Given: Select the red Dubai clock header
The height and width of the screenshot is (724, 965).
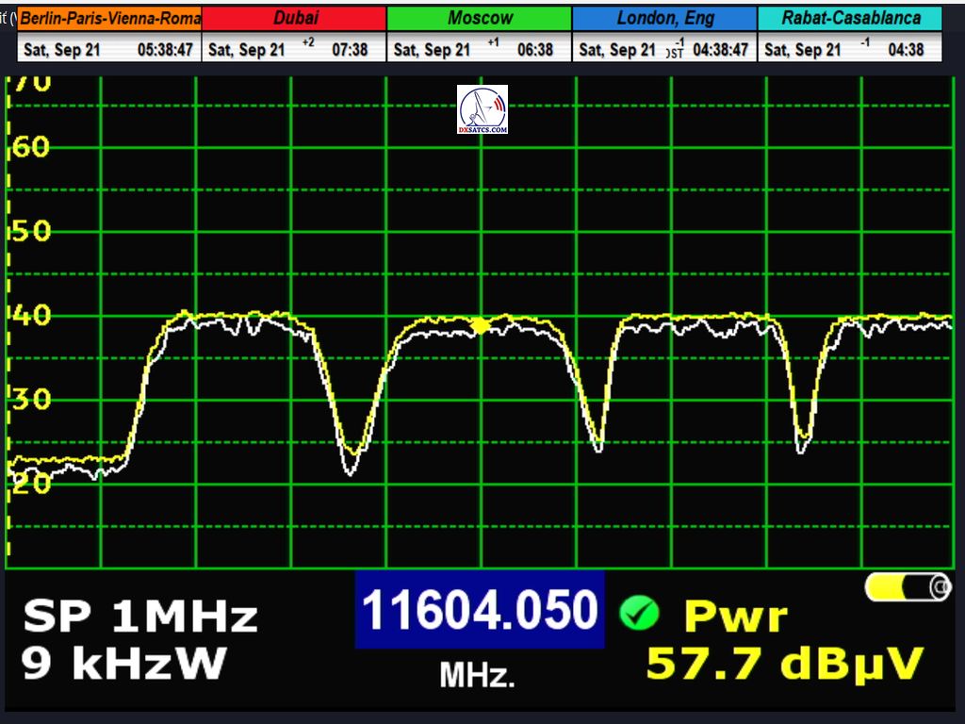Looking at the screenshot, I should click(295, 19).
